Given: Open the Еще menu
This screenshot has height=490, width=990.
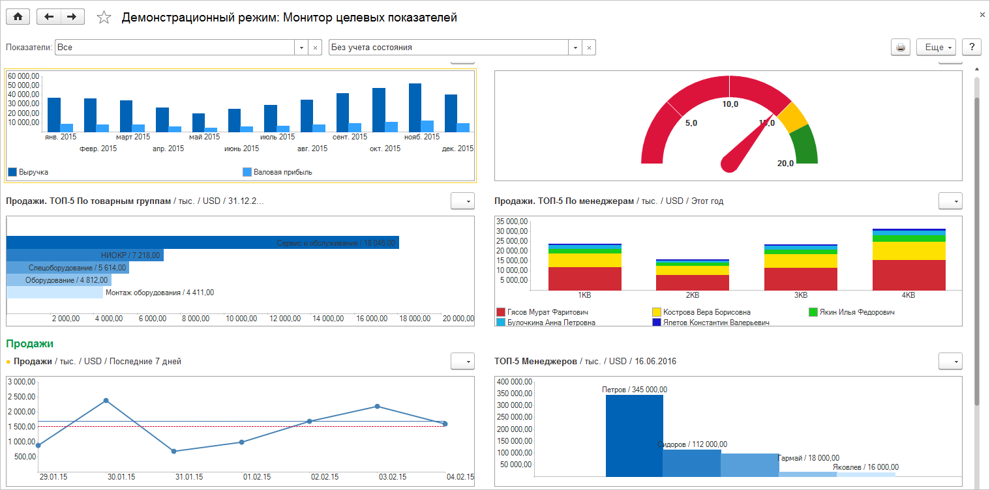Looking at the screenshot, I should click(936, 48).
